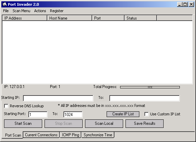Sort results by IP Address column

(x=25, y=18)
